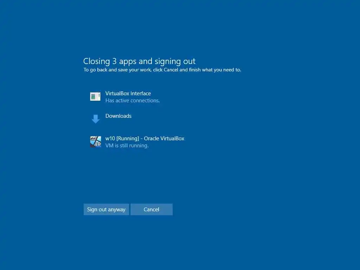Click the Downloads blue arrow icon
The height and width of the screenshot is (270, 360).
pyautogui.click(x=96, y=119)
